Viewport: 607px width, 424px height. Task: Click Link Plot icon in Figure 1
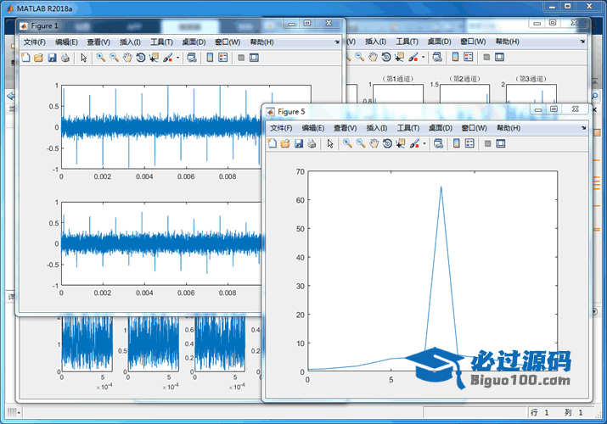[192, 58]
